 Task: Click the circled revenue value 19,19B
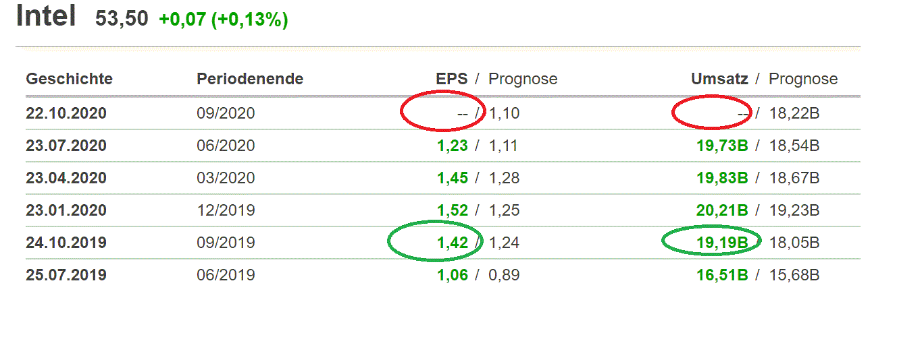(x=722, y=243)
